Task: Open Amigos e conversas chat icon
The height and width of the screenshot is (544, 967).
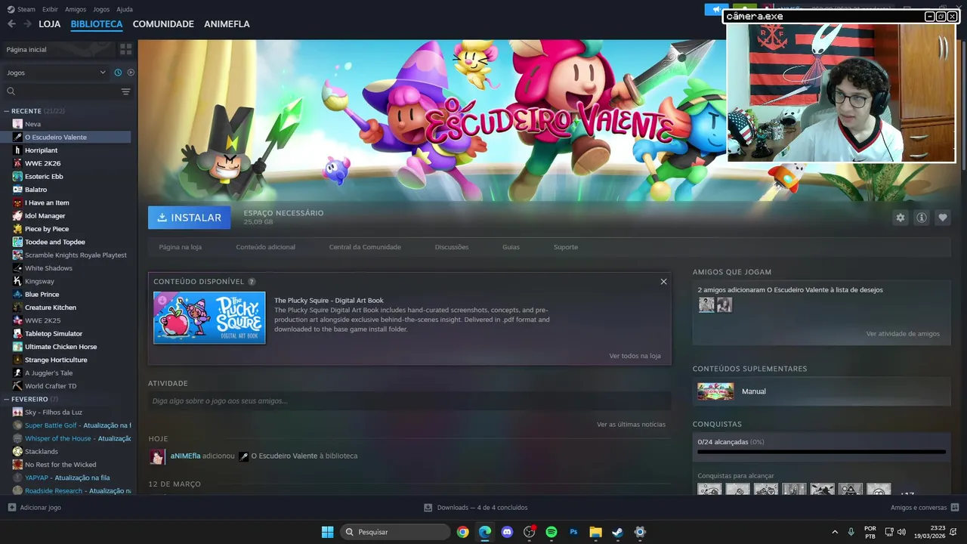Action: pyautogui.click(x=954, y=508)
